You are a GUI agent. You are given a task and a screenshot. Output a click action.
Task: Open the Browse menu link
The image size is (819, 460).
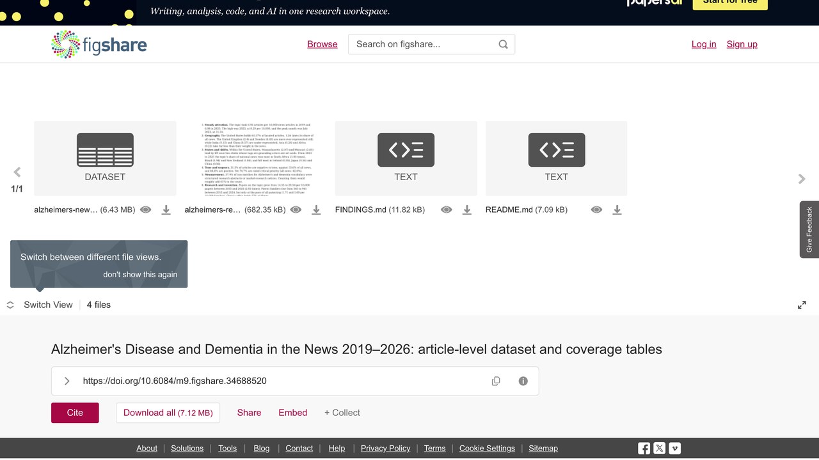coord(322,44)
